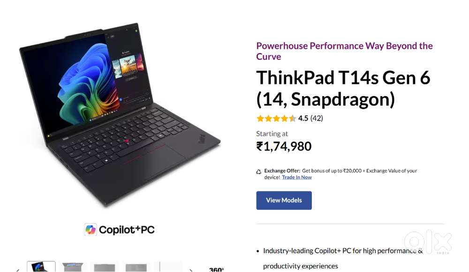
Task: Click the red TrackPoint on laptop keyboard
Action: tap(127, 141)
